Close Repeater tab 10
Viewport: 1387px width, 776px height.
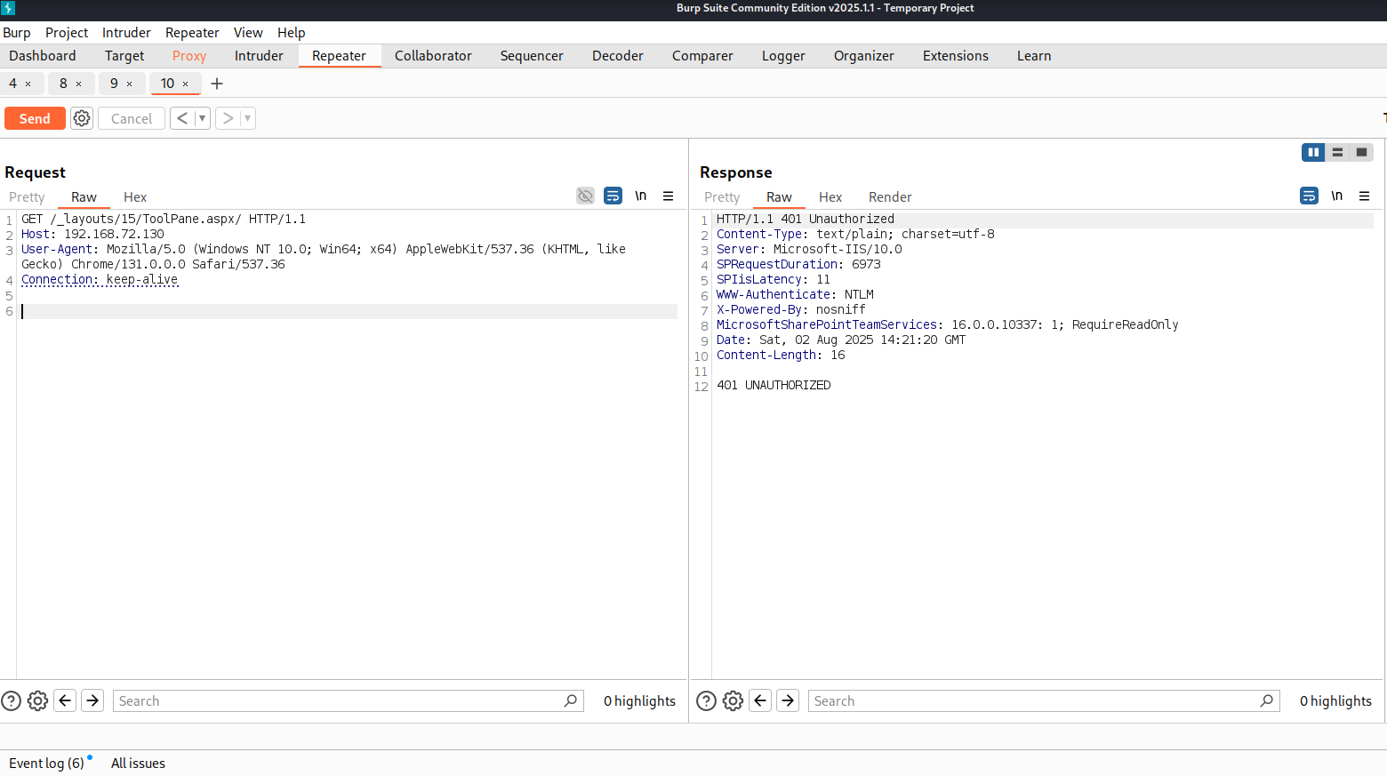coord(185,84)
